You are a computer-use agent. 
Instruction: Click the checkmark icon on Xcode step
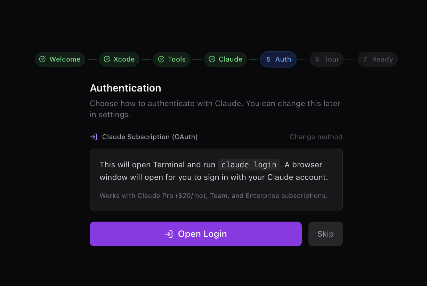coord(107,59)
